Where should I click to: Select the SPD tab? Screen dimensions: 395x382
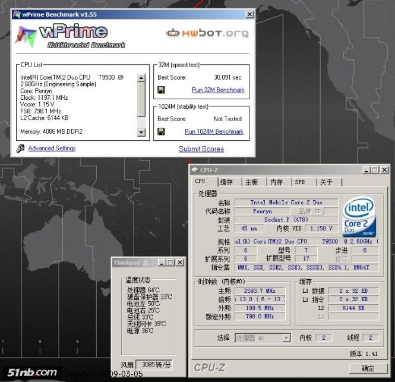(300, 182)
